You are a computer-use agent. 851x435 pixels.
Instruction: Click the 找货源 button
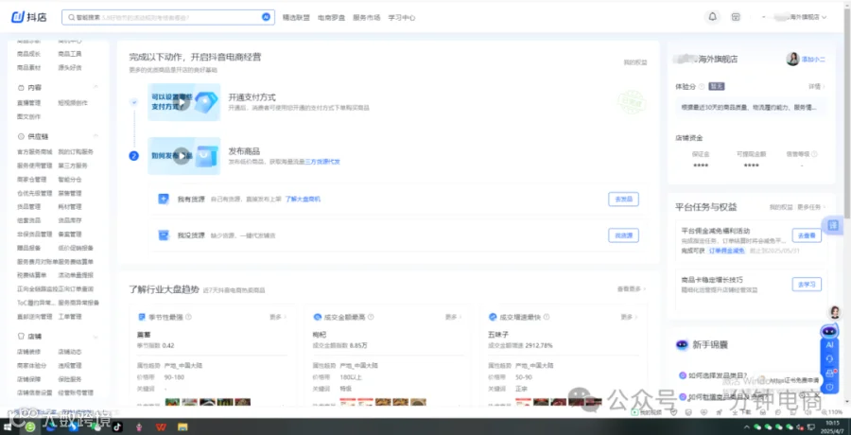(623, 235)
